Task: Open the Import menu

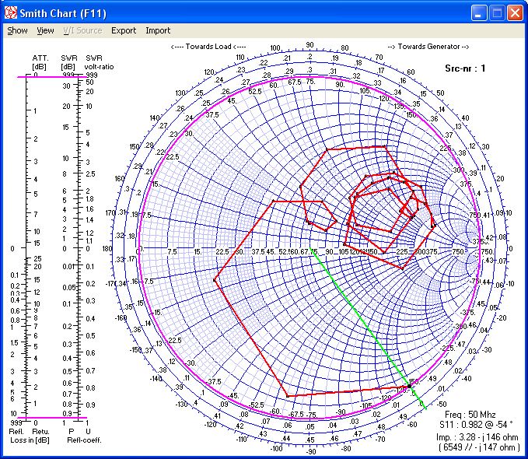Action: (x=158, y=31)
